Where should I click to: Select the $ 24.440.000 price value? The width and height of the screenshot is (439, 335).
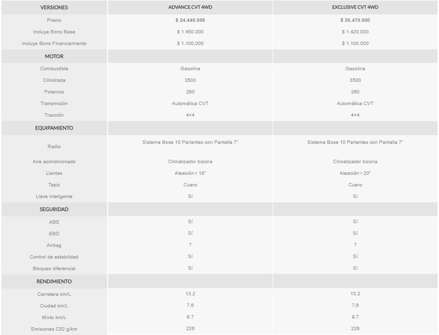(190, 20)
